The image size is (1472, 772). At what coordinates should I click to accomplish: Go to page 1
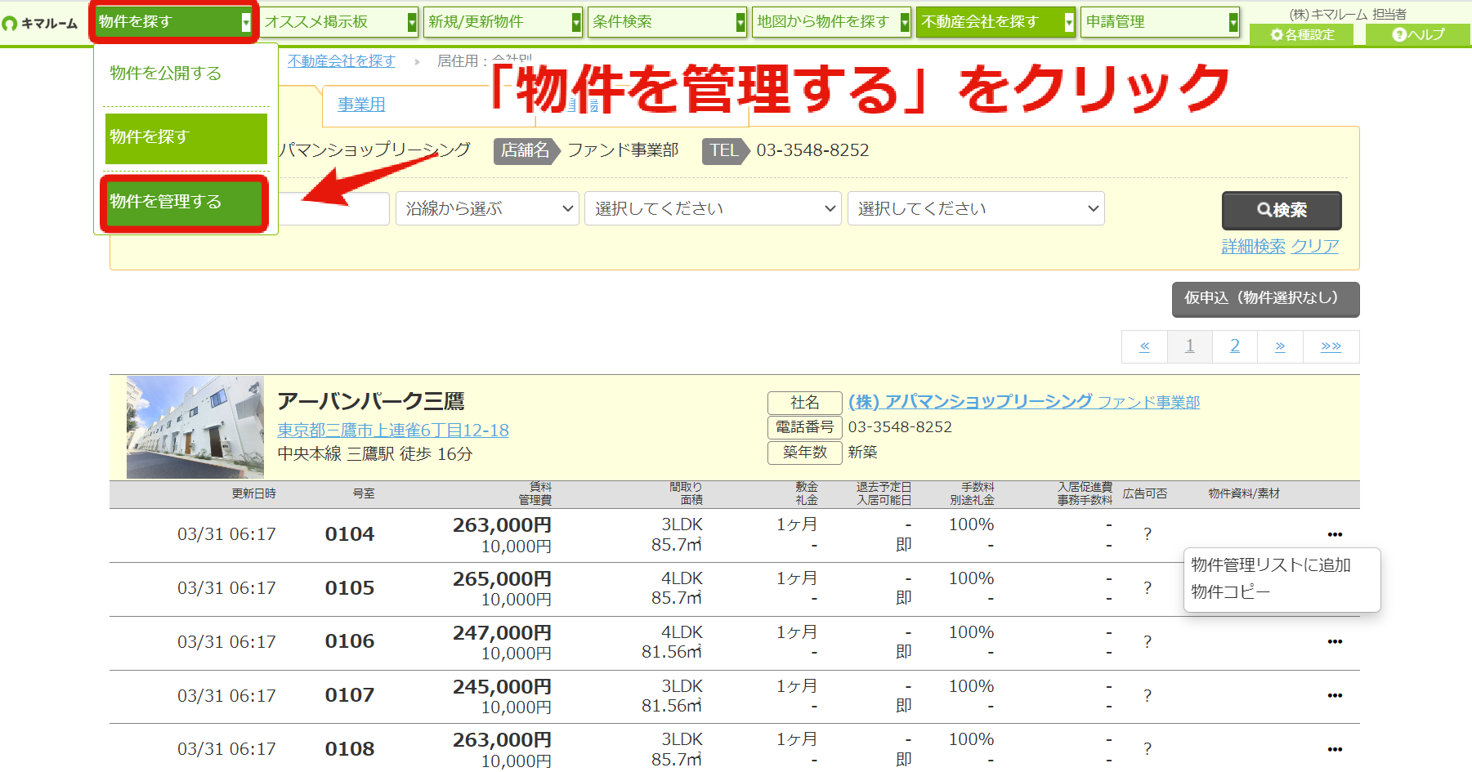click(1190, 346)
